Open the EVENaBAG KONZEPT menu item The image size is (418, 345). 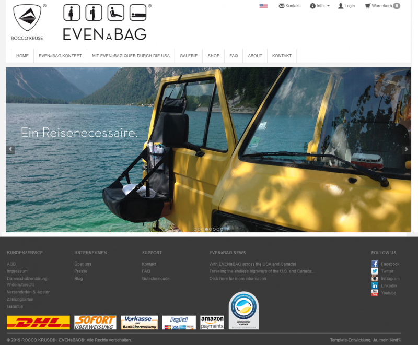tap(60, 56)
